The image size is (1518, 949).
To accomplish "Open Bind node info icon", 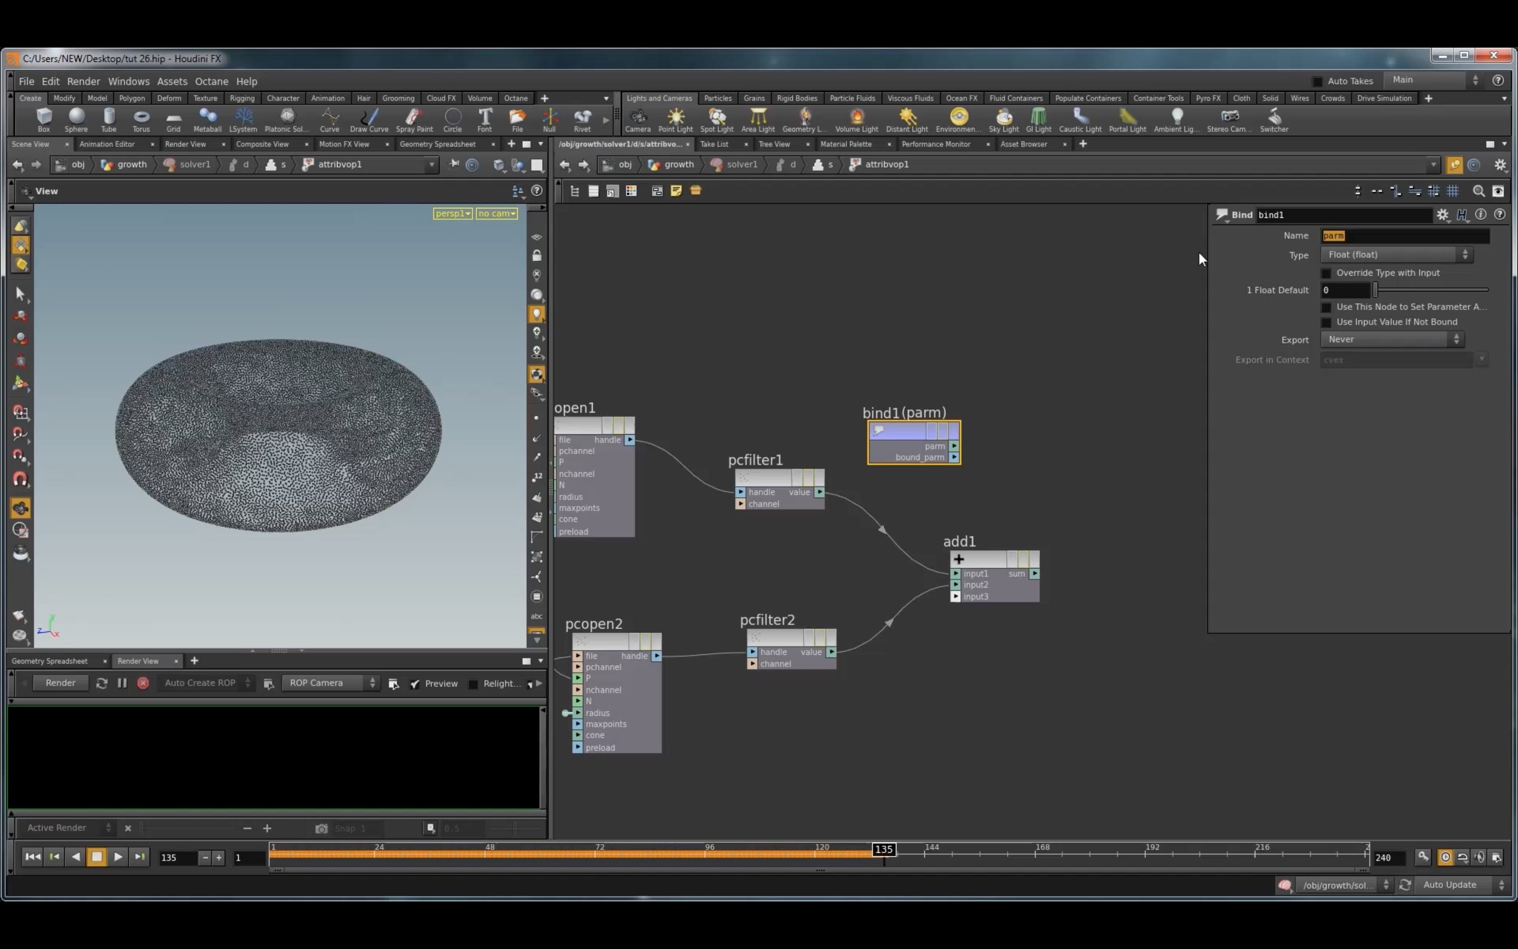I will 1481,215.
